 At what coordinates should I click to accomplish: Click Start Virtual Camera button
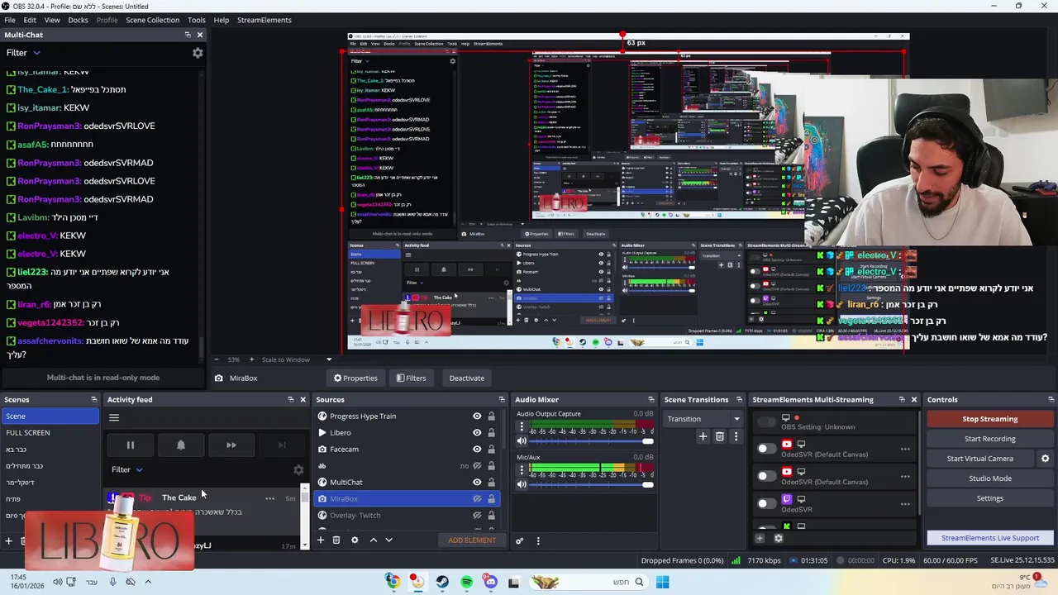pyautogui.click(x=980, y=459)
